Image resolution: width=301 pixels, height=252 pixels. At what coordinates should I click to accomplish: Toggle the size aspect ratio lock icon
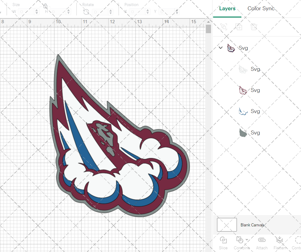pos(45,6)
